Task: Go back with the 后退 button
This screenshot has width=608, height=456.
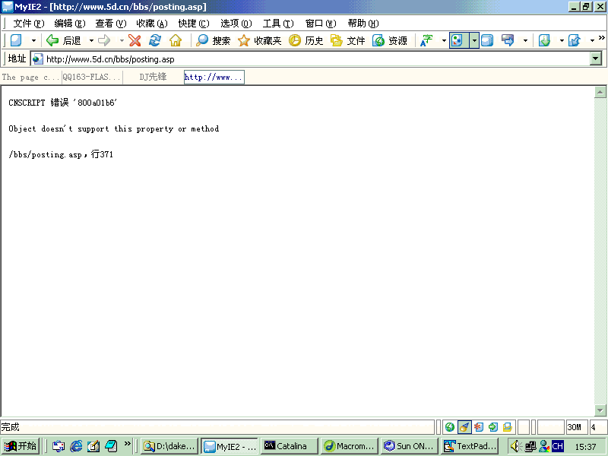Action: pyautogui.click(x=64, y=40)
